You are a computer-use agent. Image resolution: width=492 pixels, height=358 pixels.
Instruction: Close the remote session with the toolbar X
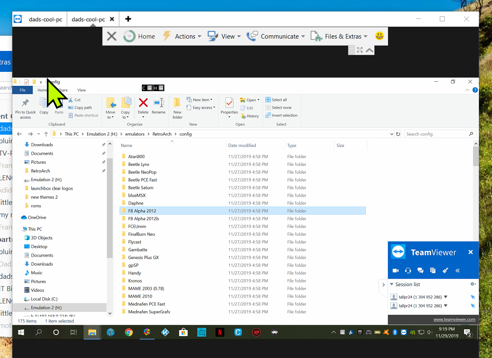(x=111, y=37)
